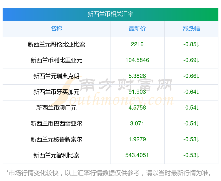Click the price 5.3828
221x181 pixels.
137,76
